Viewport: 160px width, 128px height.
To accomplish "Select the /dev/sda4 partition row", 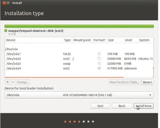I will 79,68.
